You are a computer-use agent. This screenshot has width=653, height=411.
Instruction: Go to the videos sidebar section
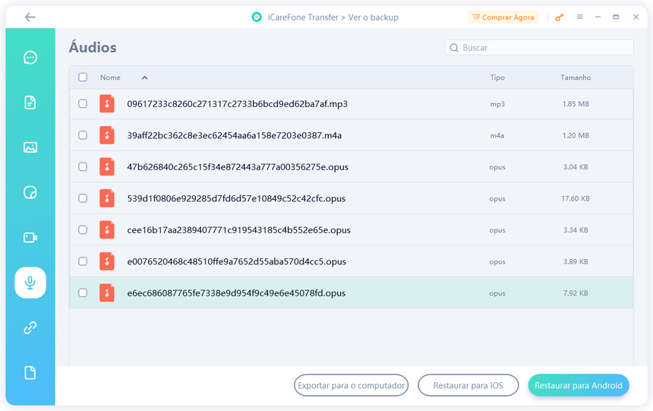[30, 238]
